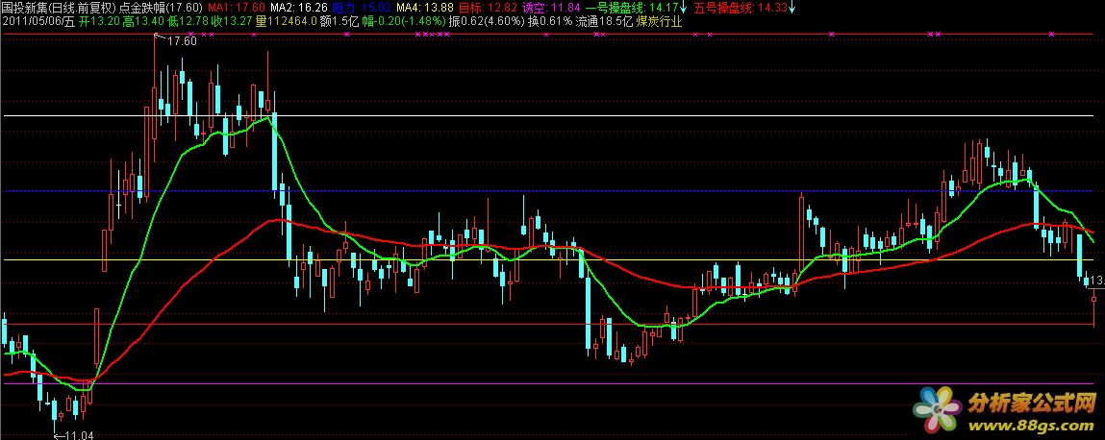Click the red 目标: 12.82 value
1105x440 pixels.
click(488, 9)
